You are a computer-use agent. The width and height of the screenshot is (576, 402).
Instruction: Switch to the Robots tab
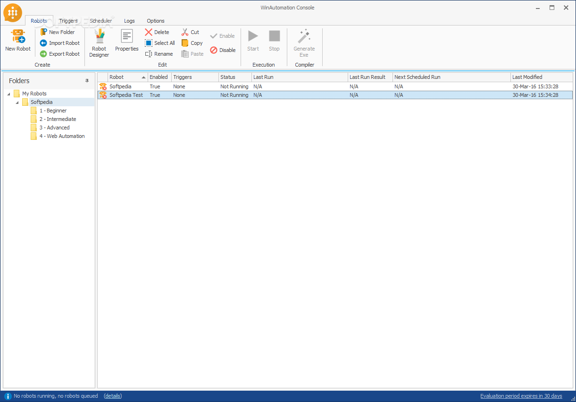[x=39, y=21]
